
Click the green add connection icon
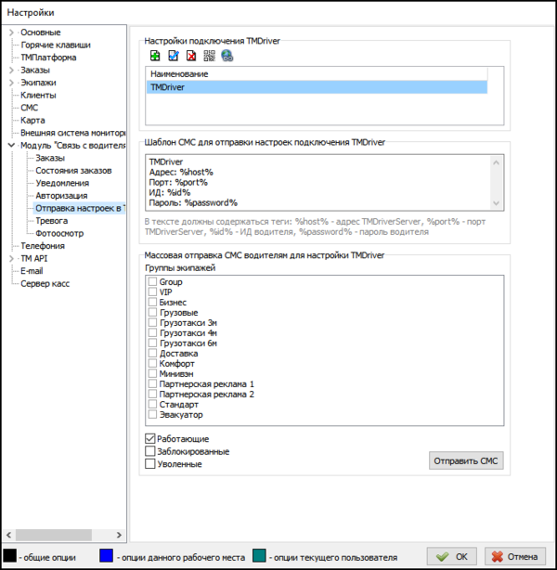155,56
